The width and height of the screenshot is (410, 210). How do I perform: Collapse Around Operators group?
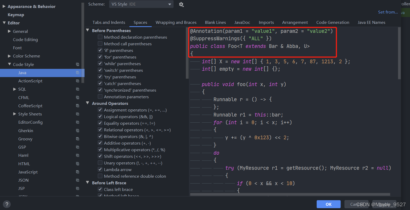pos(88,103)
